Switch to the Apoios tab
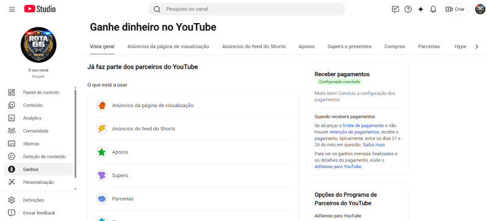 pyautogui.click(x=306, y=47)
